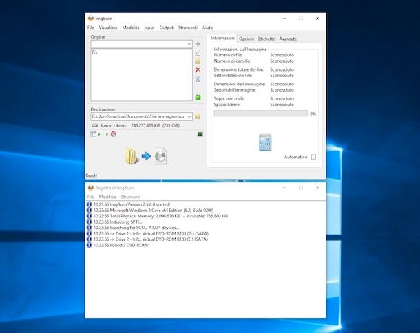420x333 pixels.
Task: Click the green arrow icon beside source list
Action: point(198,97)
